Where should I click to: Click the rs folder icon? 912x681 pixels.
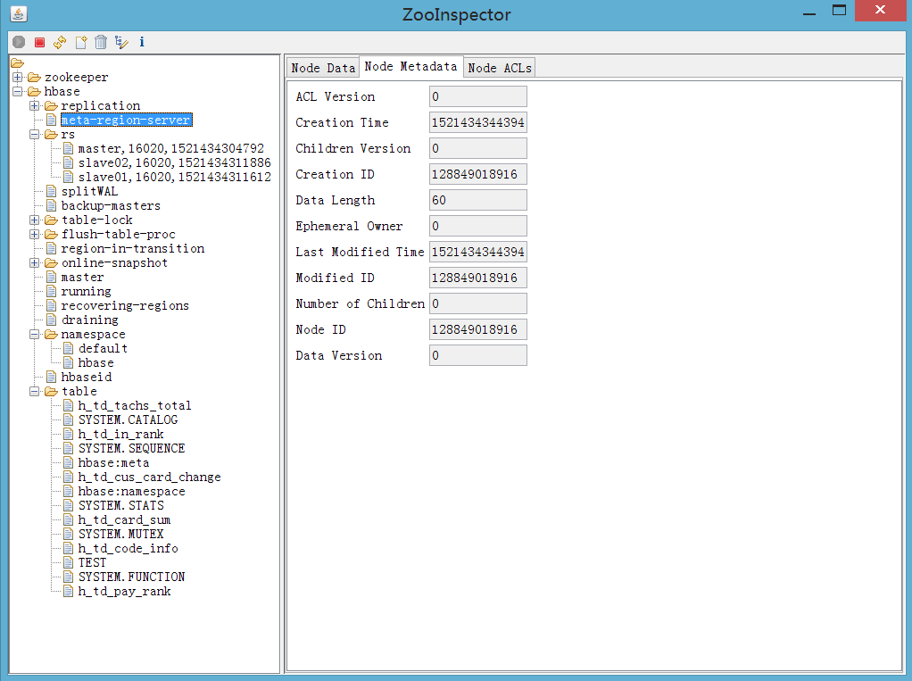52,135
